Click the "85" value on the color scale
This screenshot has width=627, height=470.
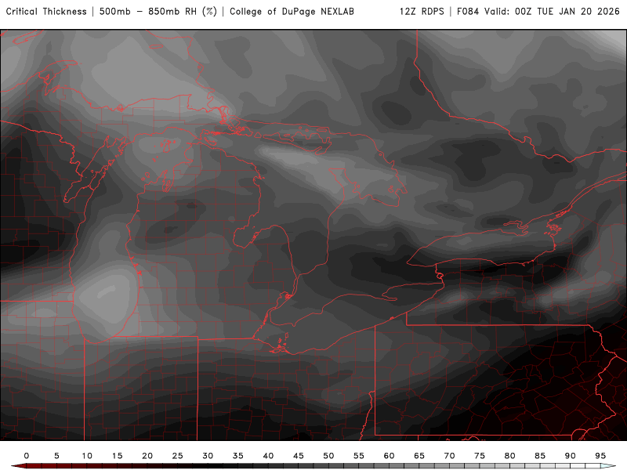click(x=540, y=456)
